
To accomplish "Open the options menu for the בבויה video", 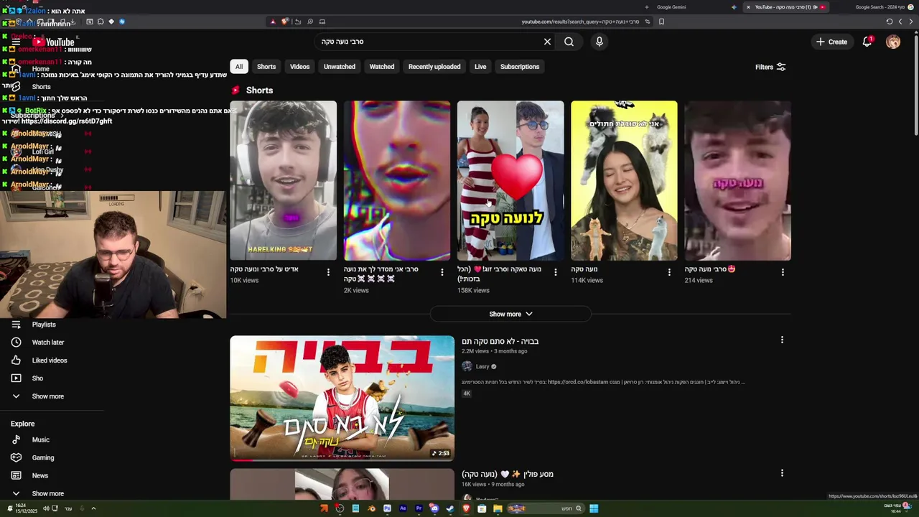I will pos(782,340).
